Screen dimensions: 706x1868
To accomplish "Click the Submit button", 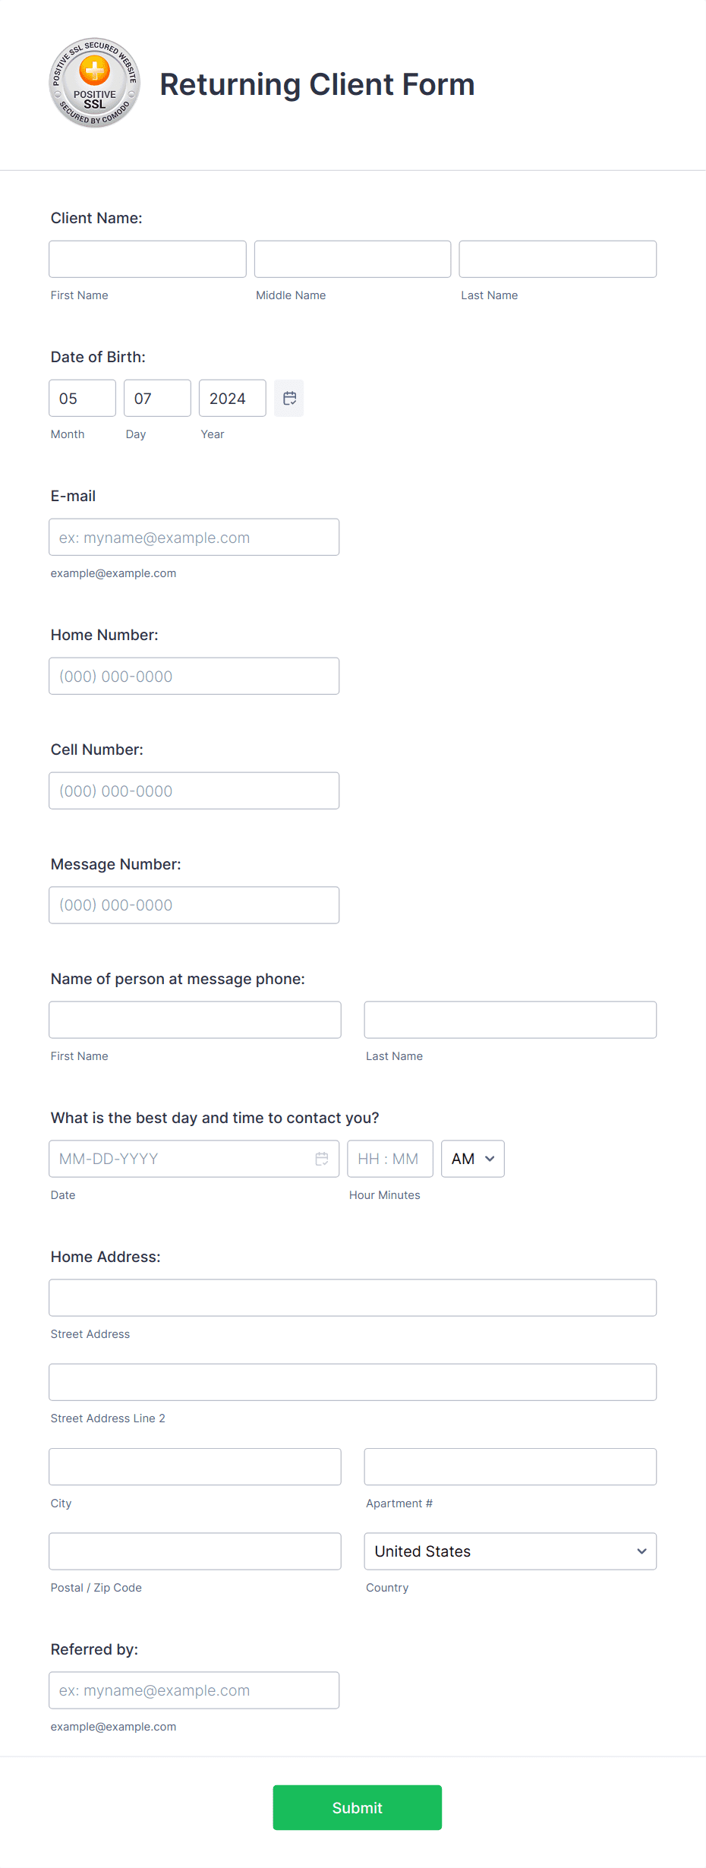I will 356,1807.
